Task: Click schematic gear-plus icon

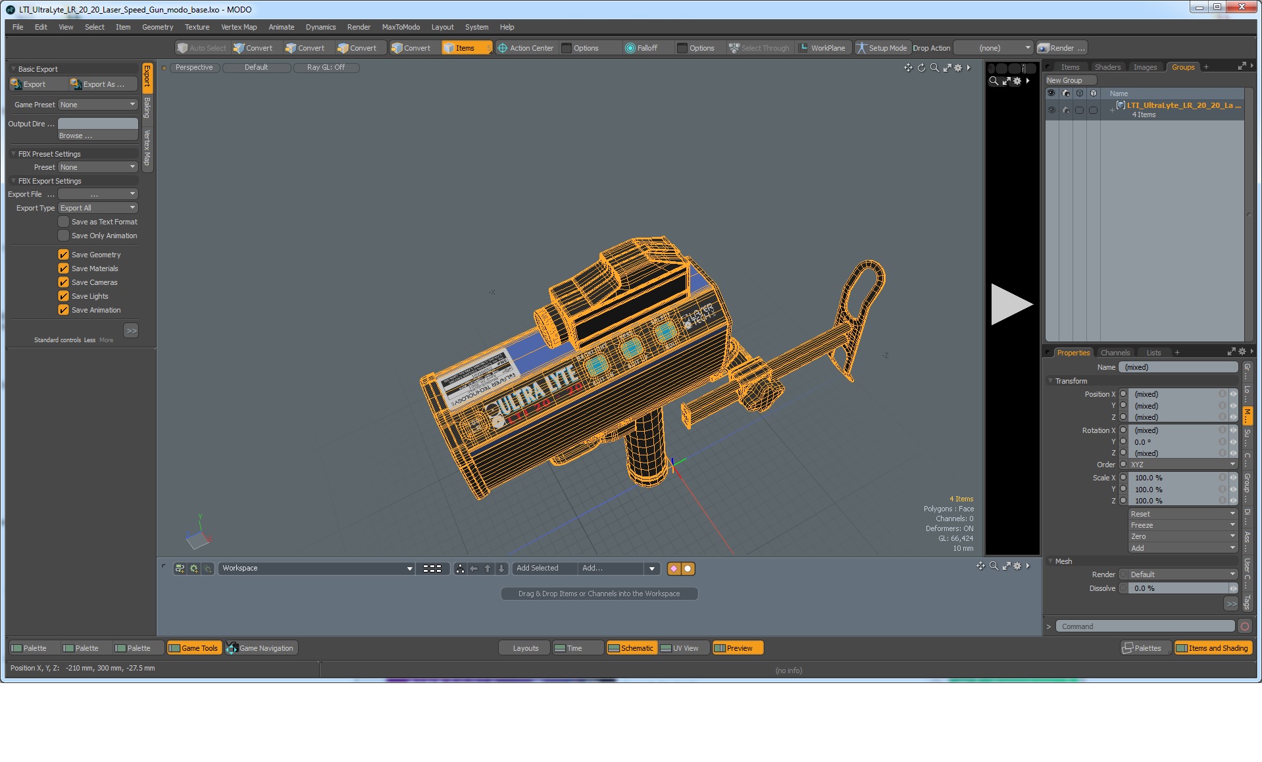Action: click(194, 569)
